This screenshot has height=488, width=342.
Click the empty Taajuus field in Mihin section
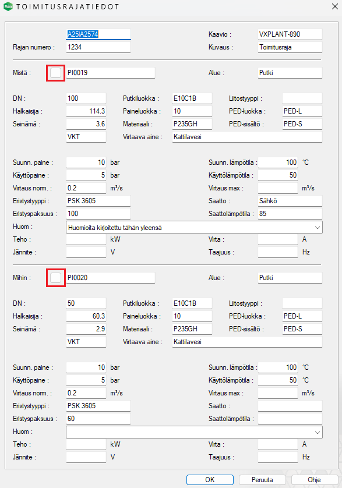pos(278,457)
